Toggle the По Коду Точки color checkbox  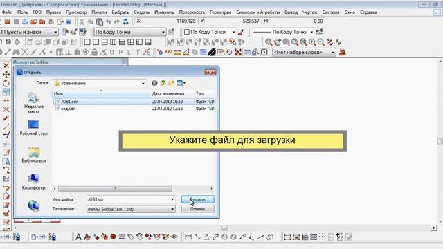186,32
